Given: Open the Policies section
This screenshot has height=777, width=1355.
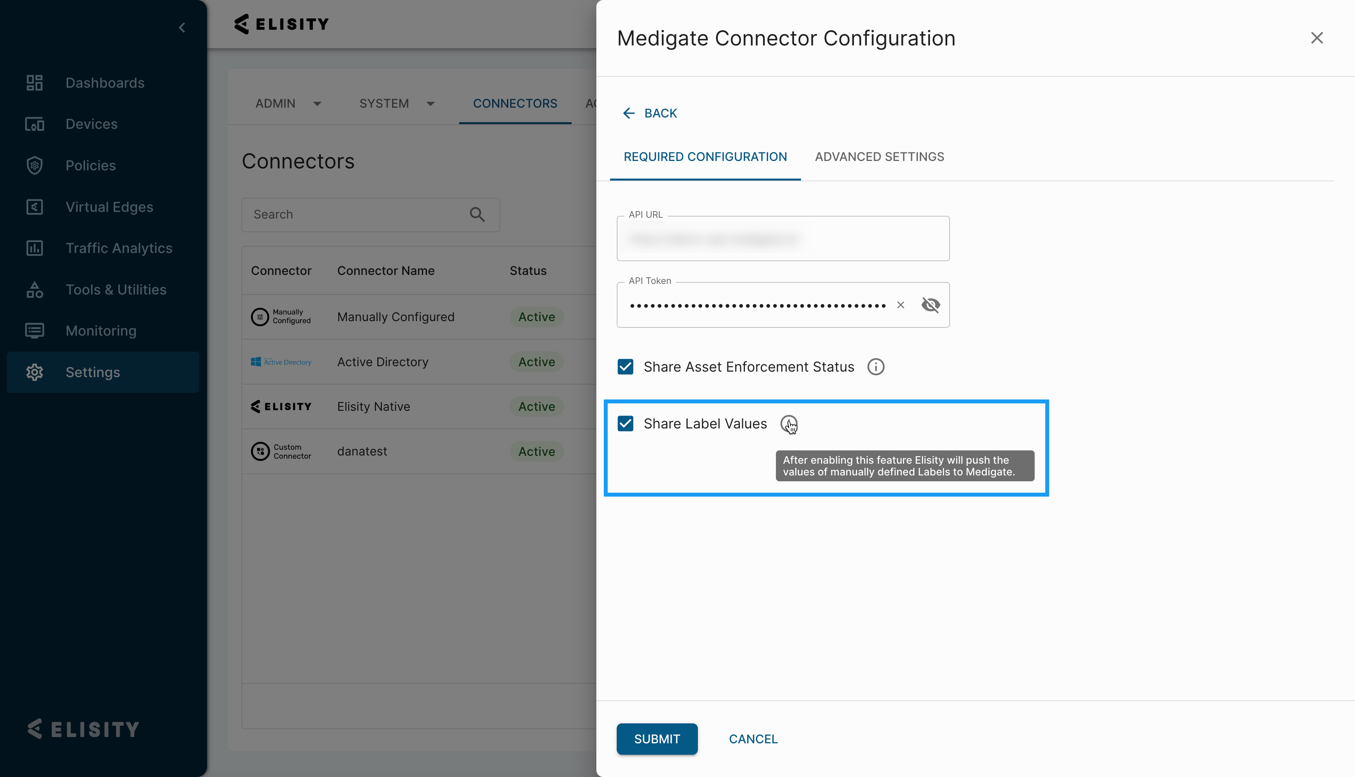Looking at the screenshot, I should pos(91,165).
